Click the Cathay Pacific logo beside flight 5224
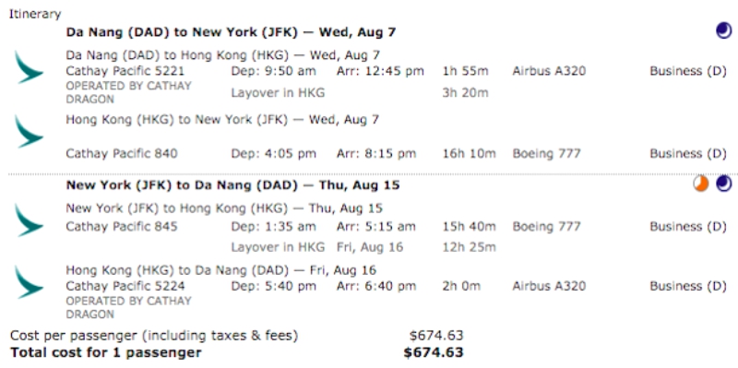This screenshot has height=368, width=738. point(29,282)
